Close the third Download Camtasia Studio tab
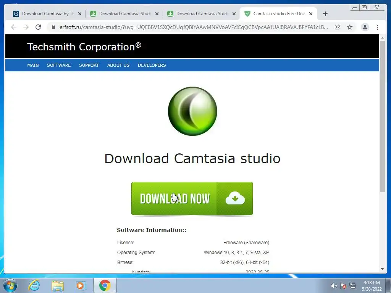The height and width of the screenshot is (293, 391). point(234,14)
